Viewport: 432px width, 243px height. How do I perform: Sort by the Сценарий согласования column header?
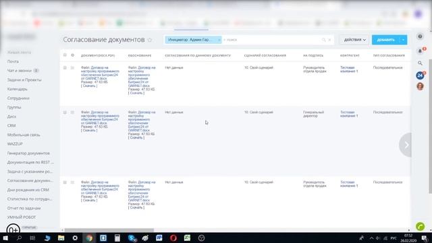(265, 55)
